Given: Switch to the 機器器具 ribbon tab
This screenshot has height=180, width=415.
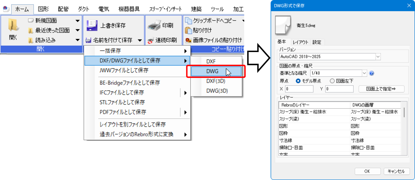Looking at the screenshot, I should click(x=129, y=9).
